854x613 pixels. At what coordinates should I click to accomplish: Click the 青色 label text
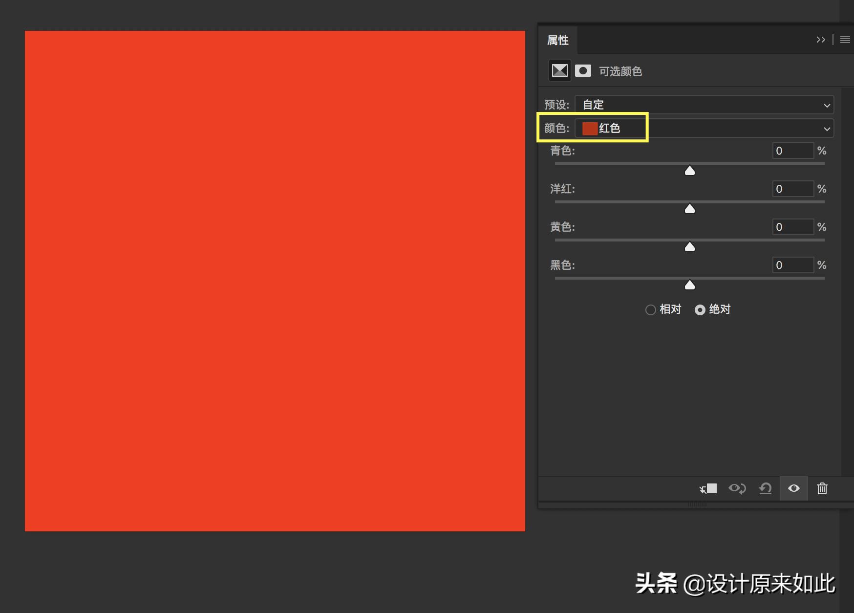tap(562, 151)
